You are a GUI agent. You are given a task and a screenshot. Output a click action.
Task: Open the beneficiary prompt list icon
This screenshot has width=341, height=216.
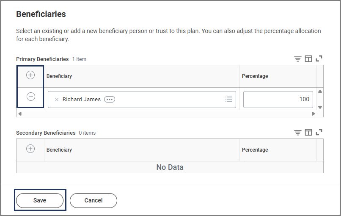pyautogui.click(x=229, y=99)
